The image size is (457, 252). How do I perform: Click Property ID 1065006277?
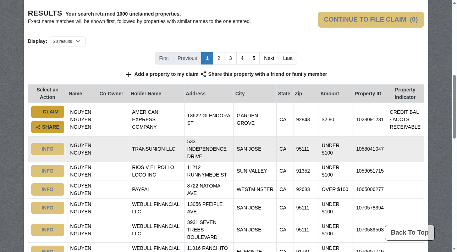coord(370,189)
